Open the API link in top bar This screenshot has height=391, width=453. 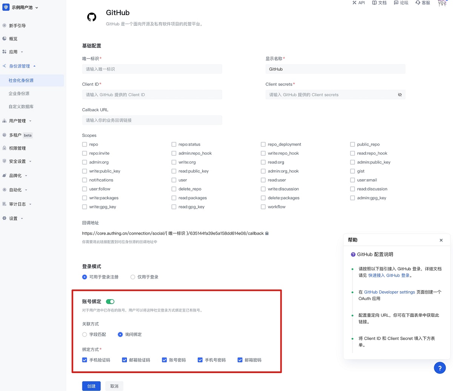click(358, 3)
